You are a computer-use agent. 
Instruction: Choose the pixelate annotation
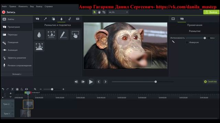39,46
